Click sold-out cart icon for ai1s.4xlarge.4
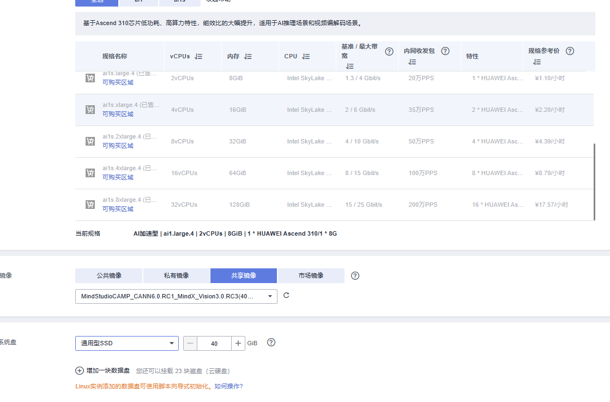The image size is (610, 402). [90, 173]
